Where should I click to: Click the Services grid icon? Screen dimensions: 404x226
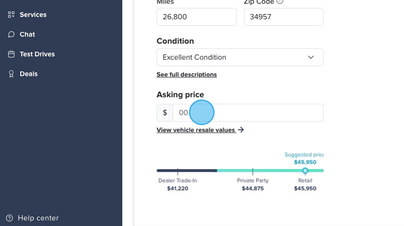[11, 15]
